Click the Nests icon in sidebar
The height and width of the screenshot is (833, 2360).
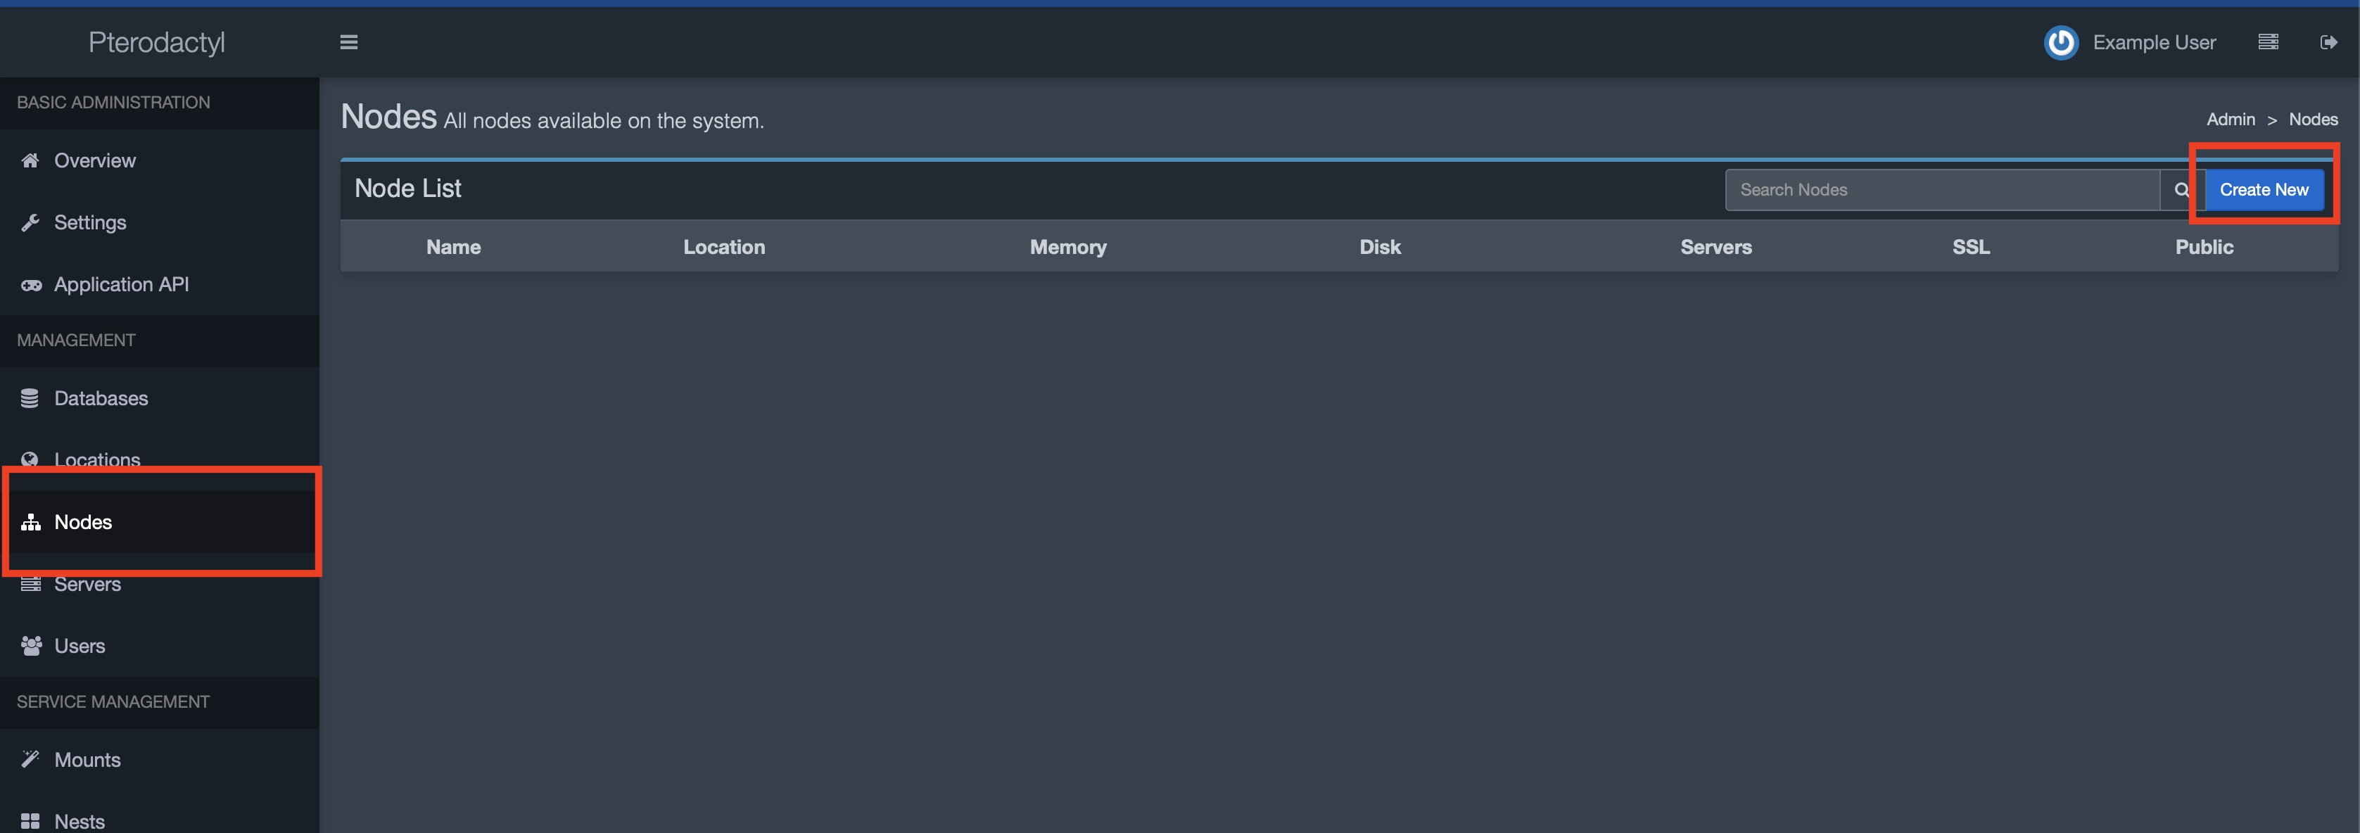pyautogui.click(x=29, y=818)
